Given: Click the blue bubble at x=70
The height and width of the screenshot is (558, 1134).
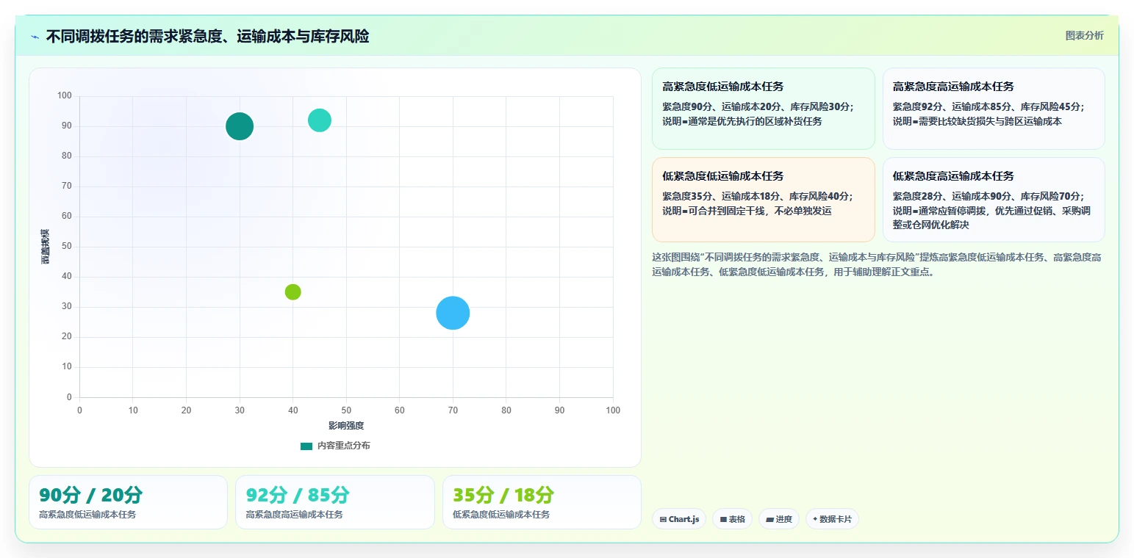Looking at the screenshot, I should coord(453,313).
